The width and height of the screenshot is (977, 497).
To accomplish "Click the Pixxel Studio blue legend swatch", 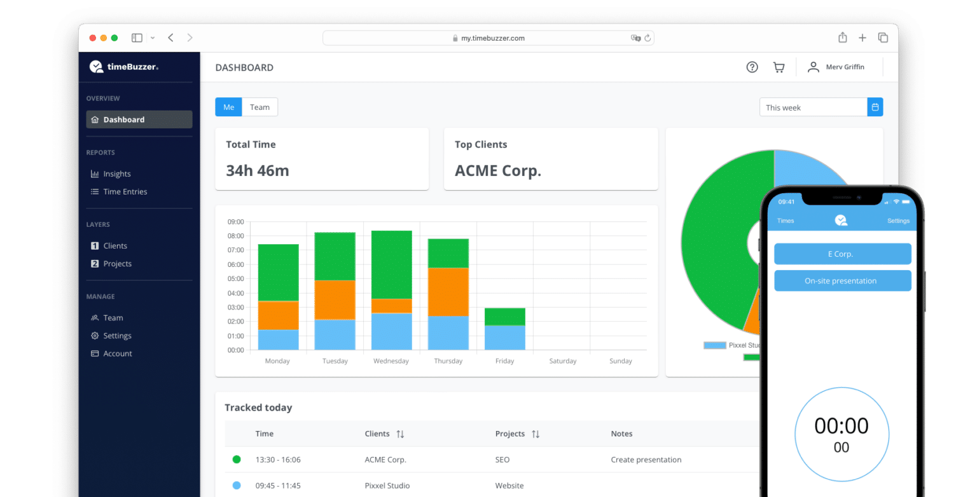I will coord(714,344).
